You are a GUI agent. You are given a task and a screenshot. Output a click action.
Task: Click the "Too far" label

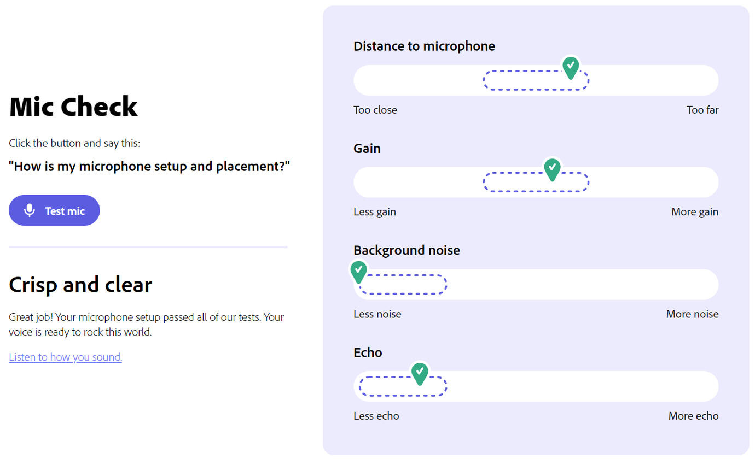[x=702, y=110]
